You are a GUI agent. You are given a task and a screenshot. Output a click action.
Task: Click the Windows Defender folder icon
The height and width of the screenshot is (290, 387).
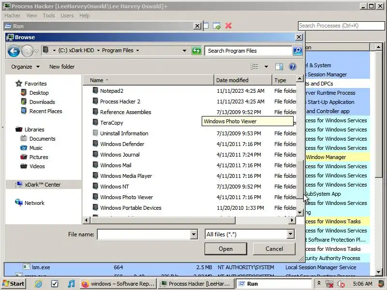[95, 144]
